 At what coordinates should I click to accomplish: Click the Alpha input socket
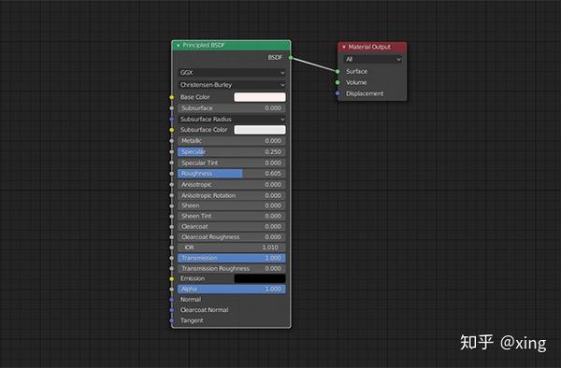[x=172, y=289]
